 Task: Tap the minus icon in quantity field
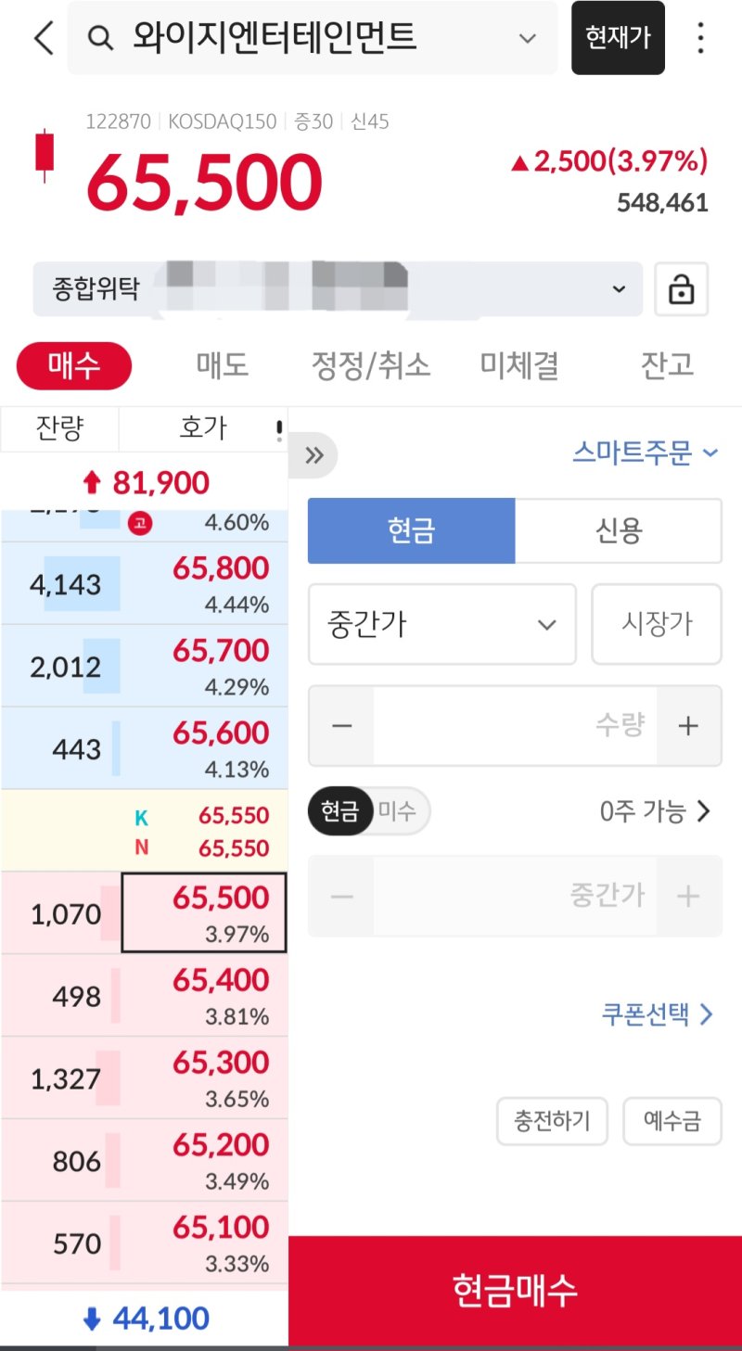(341, 725)
